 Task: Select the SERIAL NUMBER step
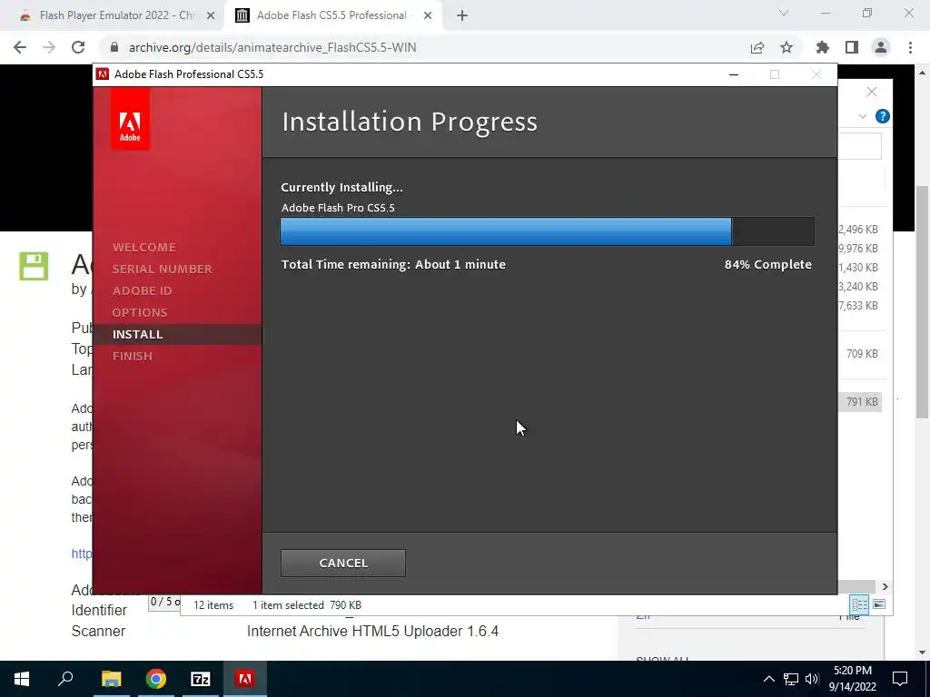[163, 269]
